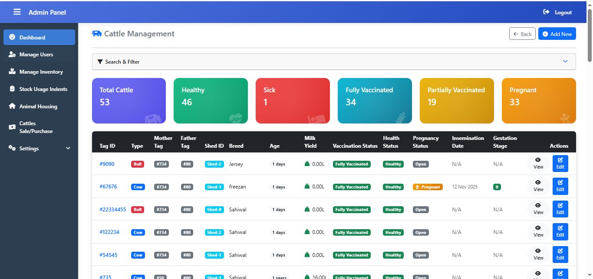View details for cattle #9090
The image size is (593, 279).
pyautogui.click(x=538, y=163)
